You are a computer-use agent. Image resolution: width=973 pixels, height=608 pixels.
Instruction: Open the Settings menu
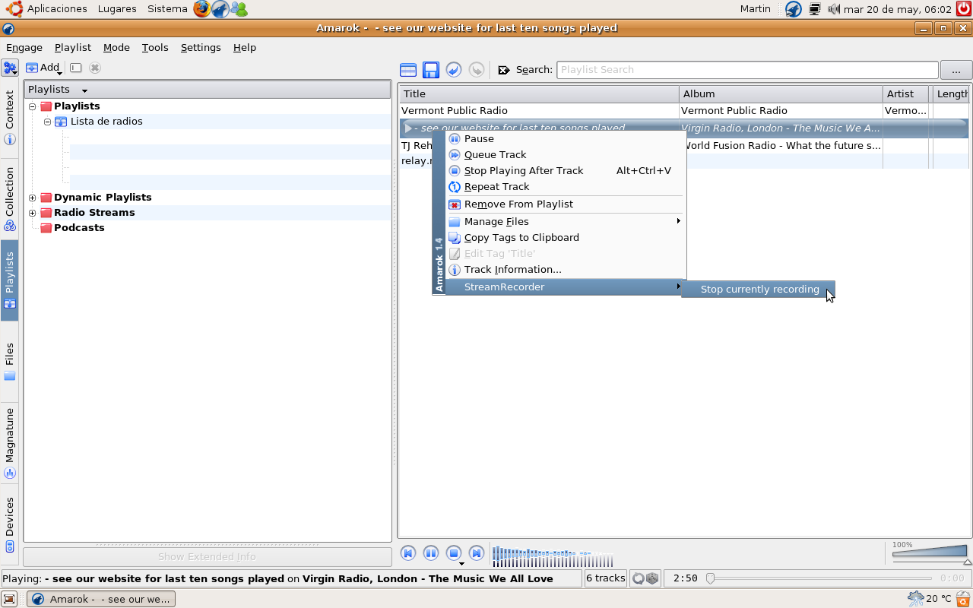[201, 47]
